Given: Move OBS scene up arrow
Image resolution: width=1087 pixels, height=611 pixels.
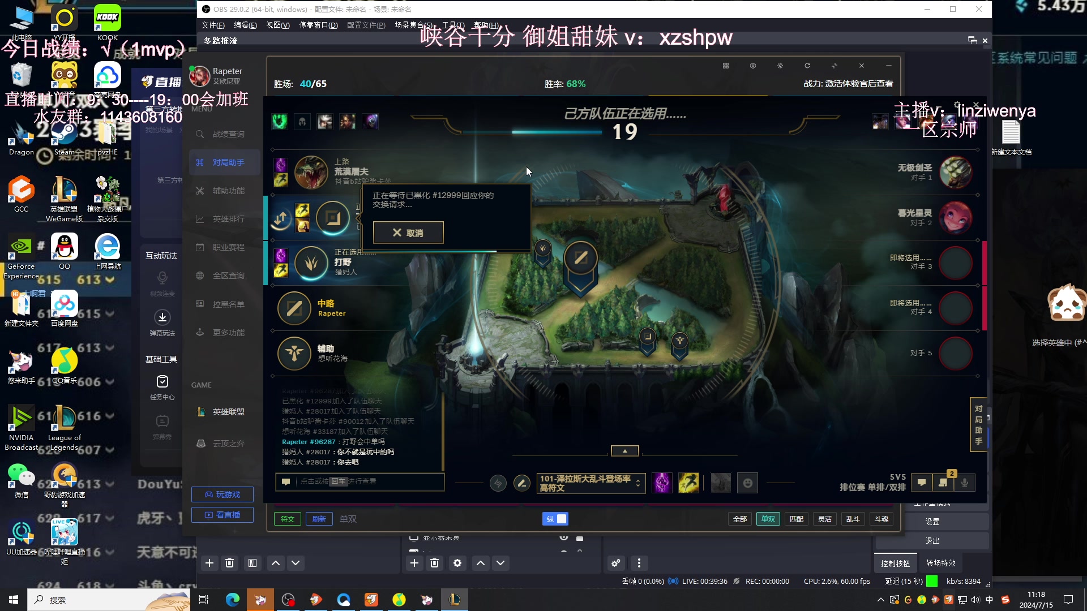Looking at the screenshot, I should click(x=276, y=563).
